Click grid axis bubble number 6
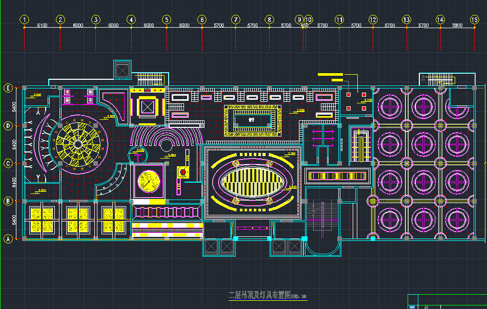 pos(202,19)
